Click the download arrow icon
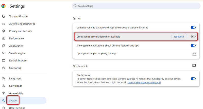Viewport: 203px width, 109px height. 4,86
